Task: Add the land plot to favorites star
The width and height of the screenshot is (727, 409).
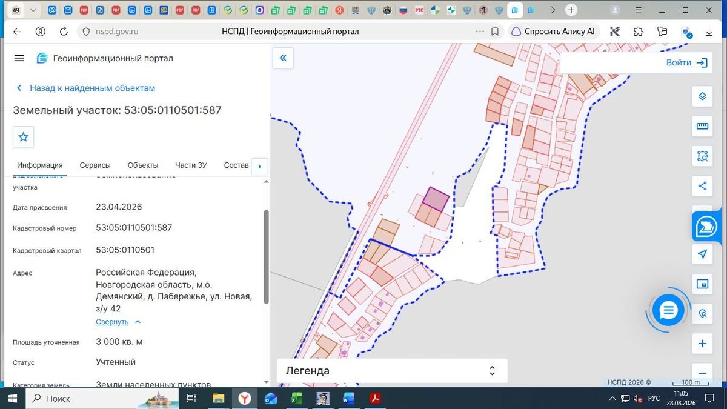Action: [24, 137]
